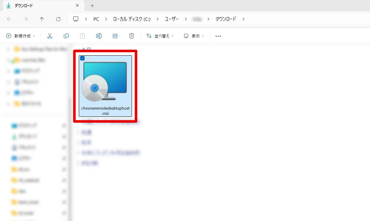Viewport: 370px width, 221px height.
Task: Navigate to ローカル ディスク (C:) in the breadcrumb
Action: point(131,19)
